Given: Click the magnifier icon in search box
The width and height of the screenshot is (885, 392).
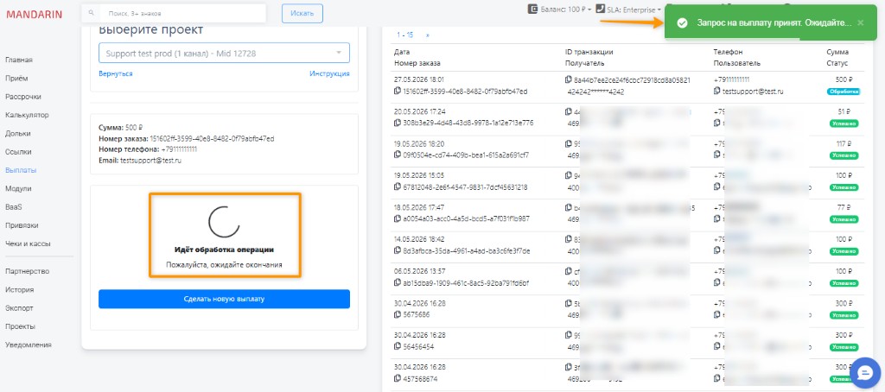Looking at the screenshot, I should (x=91, y=12).
